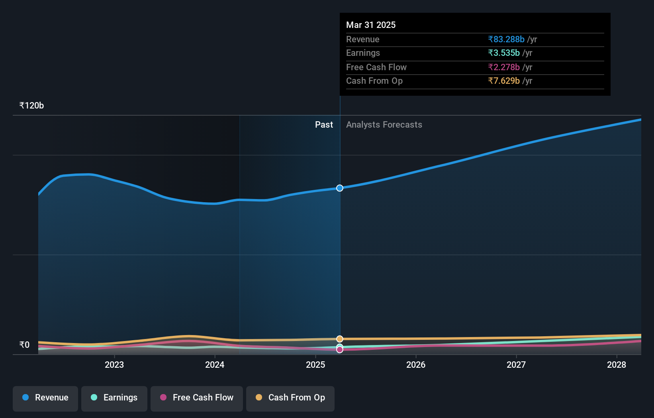Click the Revenue row label in tooltip
The image size is (654, 418).
(x=363, y=39)
